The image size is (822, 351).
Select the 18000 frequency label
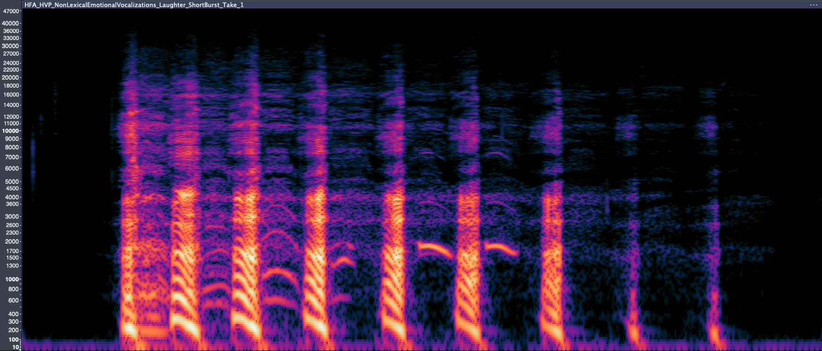pos(11,86)
